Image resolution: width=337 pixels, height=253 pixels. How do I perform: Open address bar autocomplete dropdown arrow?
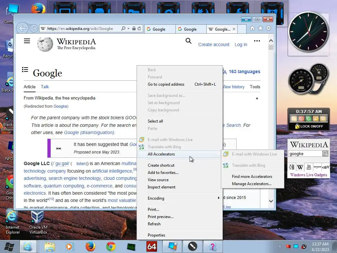(x=129, y=28)
